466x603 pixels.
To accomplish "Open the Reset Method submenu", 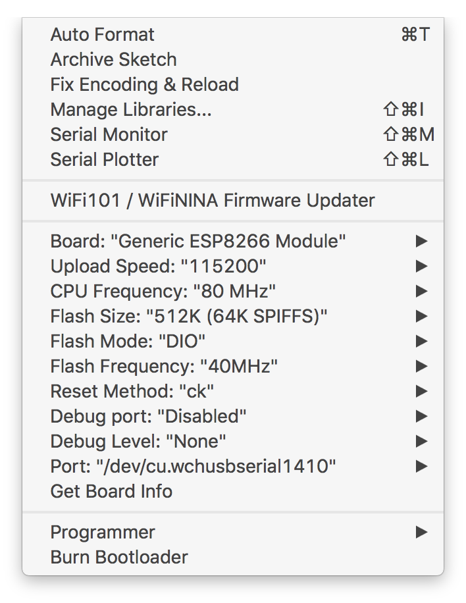I will pyautogui.click(x=132, y=391).
